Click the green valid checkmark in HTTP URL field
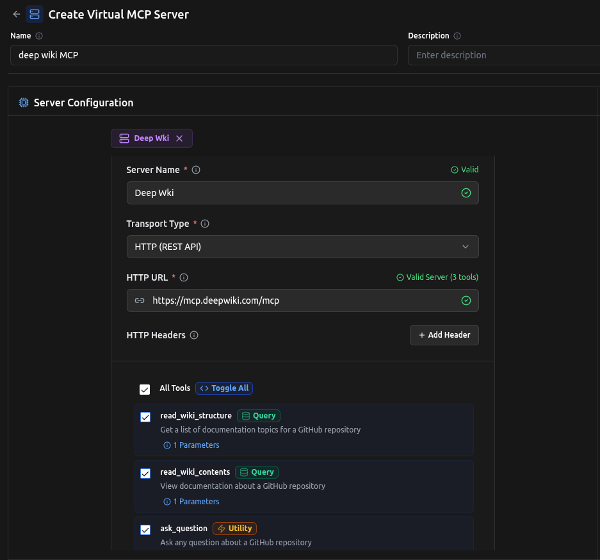This screenshot has height=560, width=600. (466, 300)
